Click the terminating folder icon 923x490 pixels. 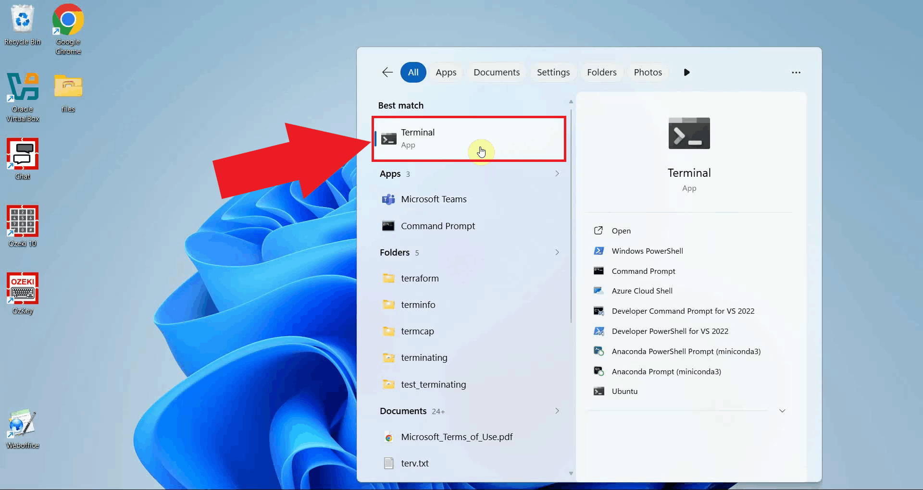pyautogui.click(x=388, y=357)
